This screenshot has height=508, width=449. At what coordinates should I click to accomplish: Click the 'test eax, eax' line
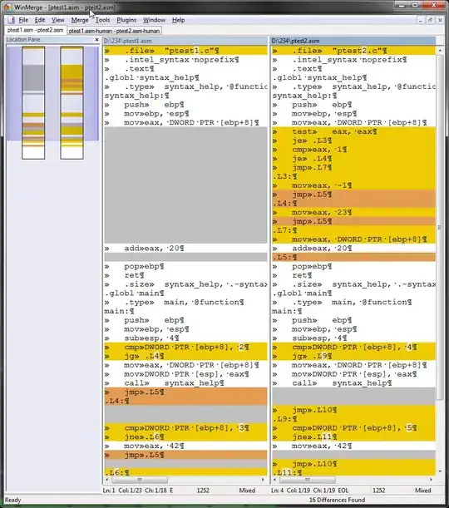point(353,131)
